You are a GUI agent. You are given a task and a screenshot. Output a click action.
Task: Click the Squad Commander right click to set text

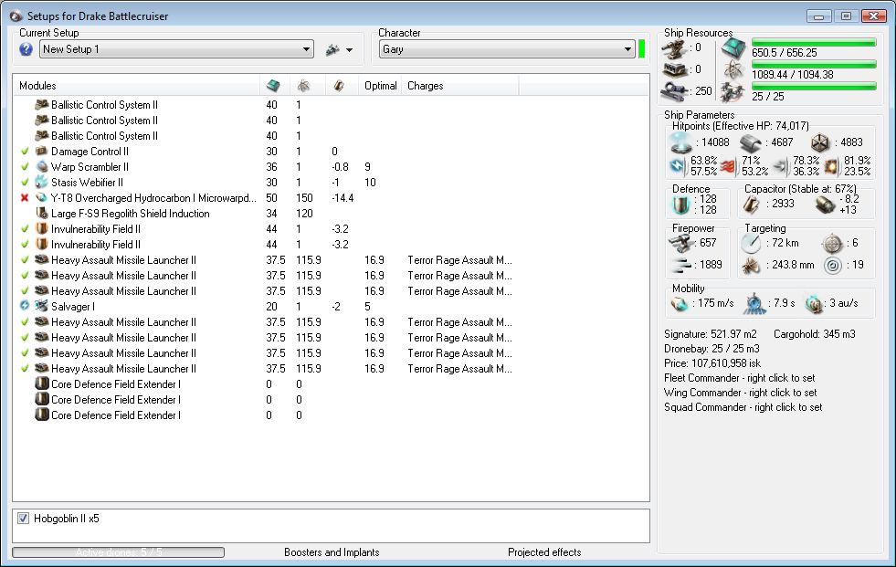point(743,407)
